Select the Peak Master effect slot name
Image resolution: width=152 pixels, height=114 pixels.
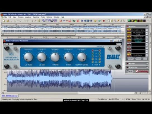138,55
